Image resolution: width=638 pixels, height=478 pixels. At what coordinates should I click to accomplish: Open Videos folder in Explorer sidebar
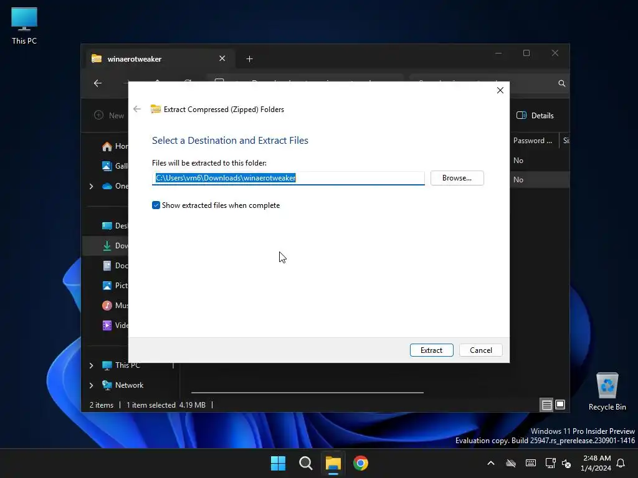pos(115,325)
